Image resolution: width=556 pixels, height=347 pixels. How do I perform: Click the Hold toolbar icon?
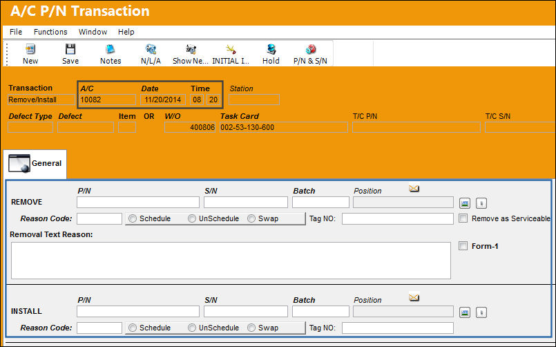pos(271,49)
